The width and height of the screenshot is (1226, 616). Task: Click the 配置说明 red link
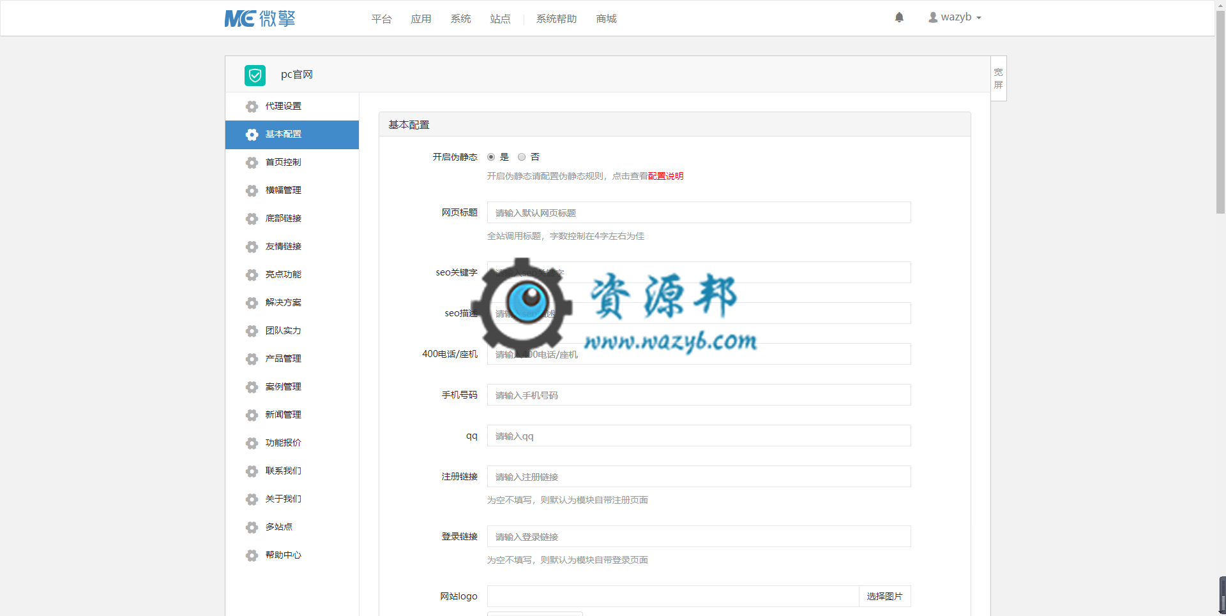coord(666,176)
